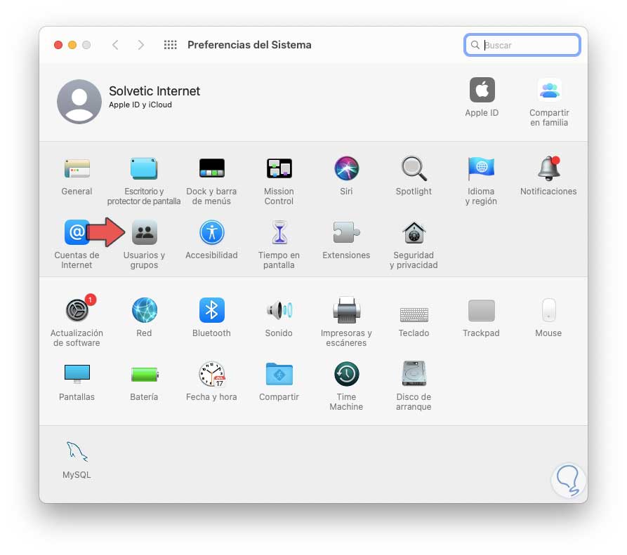
Task: Click the yellow minimize window button
Action: click(72, 45)
